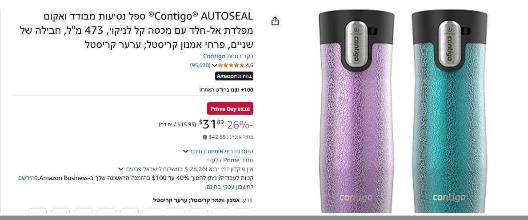Select the rightmost color swatch under צבע
Viewport: 528px width, 220px height.
244,211
